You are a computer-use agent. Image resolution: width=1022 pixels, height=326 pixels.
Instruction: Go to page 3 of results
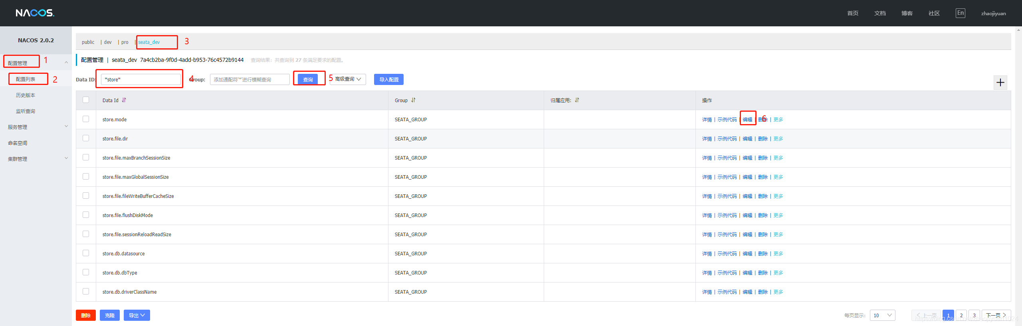pos(974,315)
